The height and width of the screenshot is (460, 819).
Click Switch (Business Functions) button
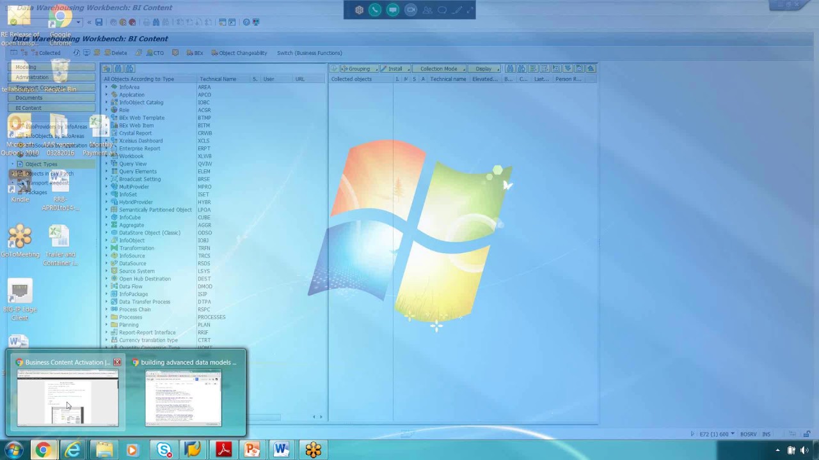pyautogui.click(x=310, y=53)
